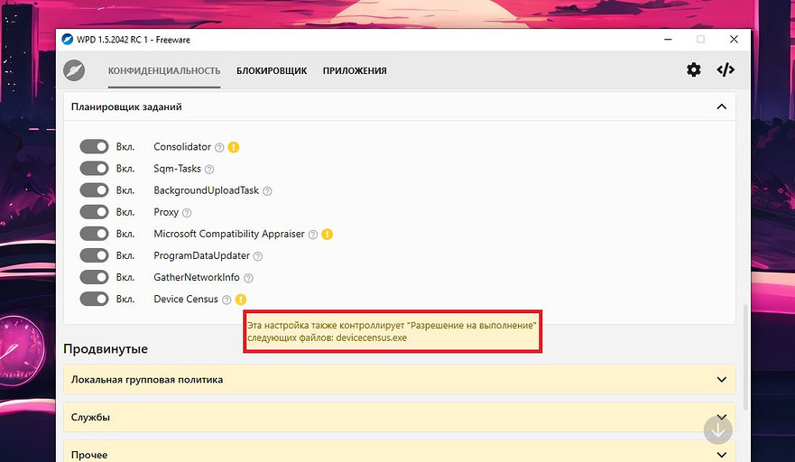
Task: Open the settings gear icon
Action: click(x=693, y=69)
